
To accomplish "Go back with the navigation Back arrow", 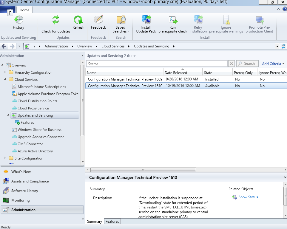I will click(4, 46).
